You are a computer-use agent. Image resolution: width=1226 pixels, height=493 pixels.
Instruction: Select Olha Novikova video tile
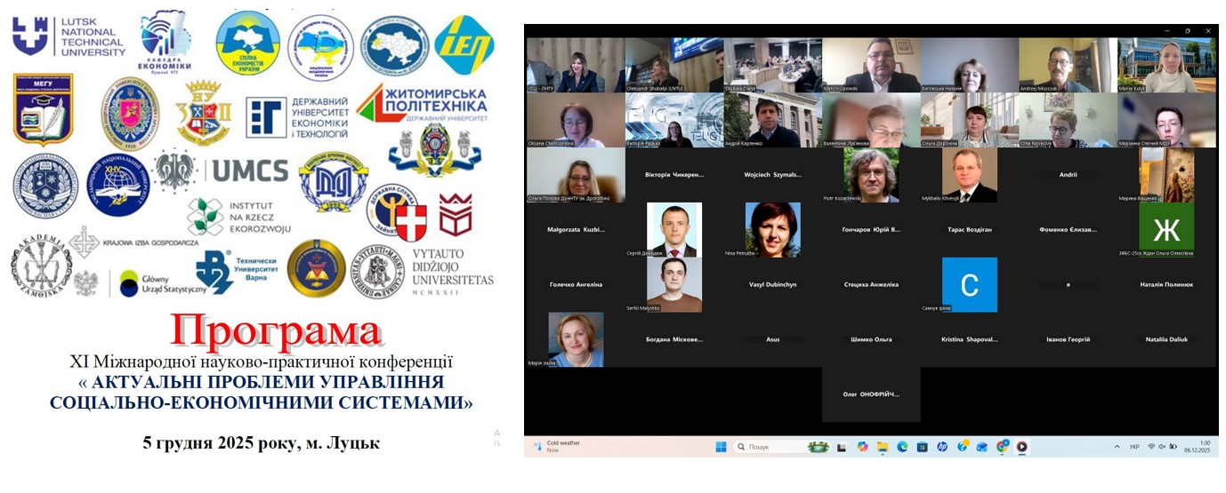tap(1067, 120)
